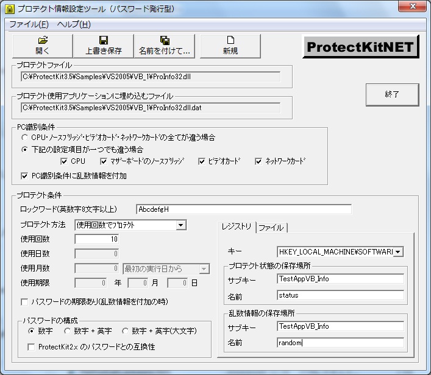The height and width of the screenshot is (375, 431).
Task: Click the ロックワード field with AbcdefgH
Action: [244, 209]
